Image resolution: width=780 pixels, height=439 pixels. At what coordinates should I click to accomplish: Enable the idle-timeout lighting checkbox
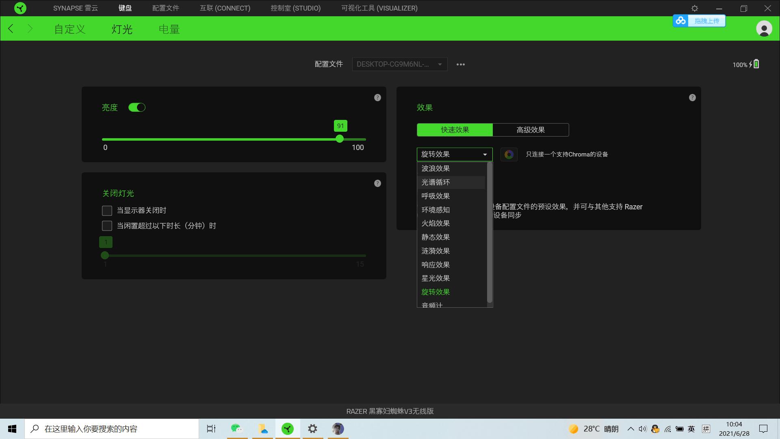click(x=107, y=226)
